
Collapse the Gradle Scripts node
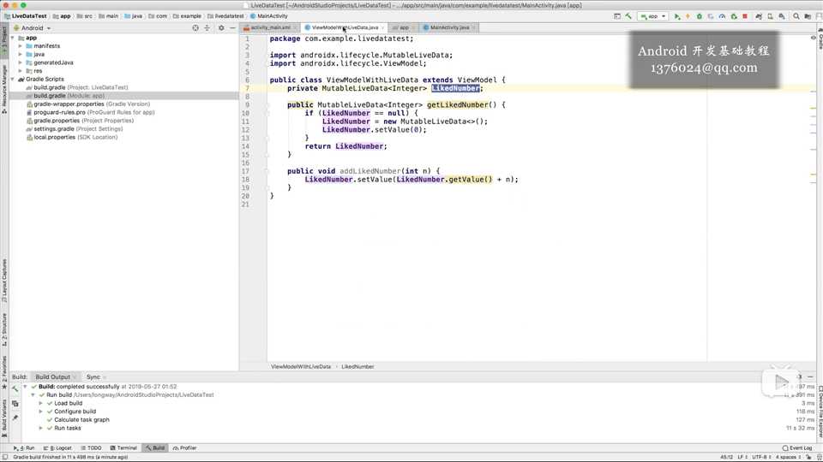13,79
